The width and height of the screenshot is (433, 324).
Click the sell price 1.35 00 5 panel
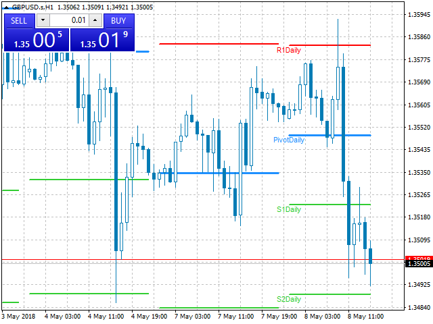pyautogui.click(x=37, y=40)
